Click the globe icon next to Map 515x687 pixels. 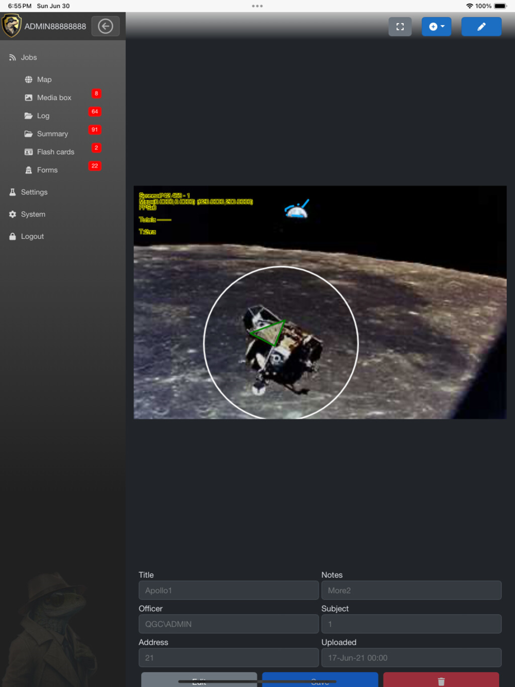29,80
